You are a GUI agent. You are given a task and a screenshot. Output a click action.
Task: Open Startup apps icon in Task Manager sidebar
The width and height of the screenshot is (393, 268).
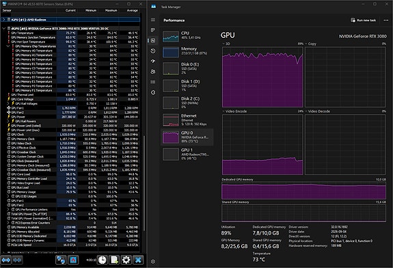153,61
